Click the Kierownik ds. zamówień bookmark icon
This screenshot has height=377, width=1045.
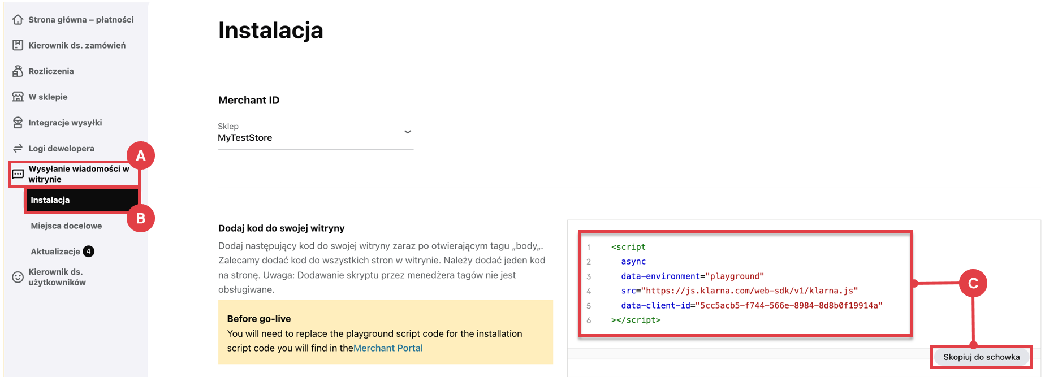click(x=18, y=45)
